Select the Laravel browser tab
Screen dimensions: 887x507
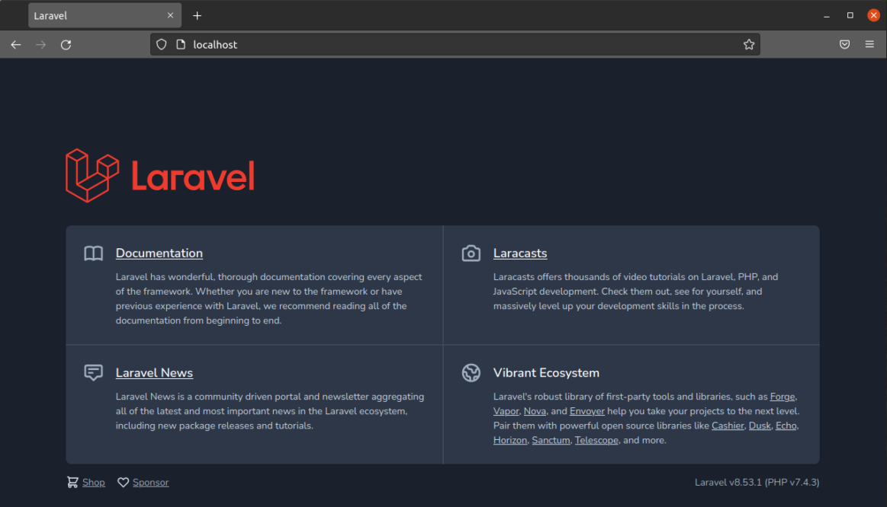pyautogui.click(x=92, y=16)
